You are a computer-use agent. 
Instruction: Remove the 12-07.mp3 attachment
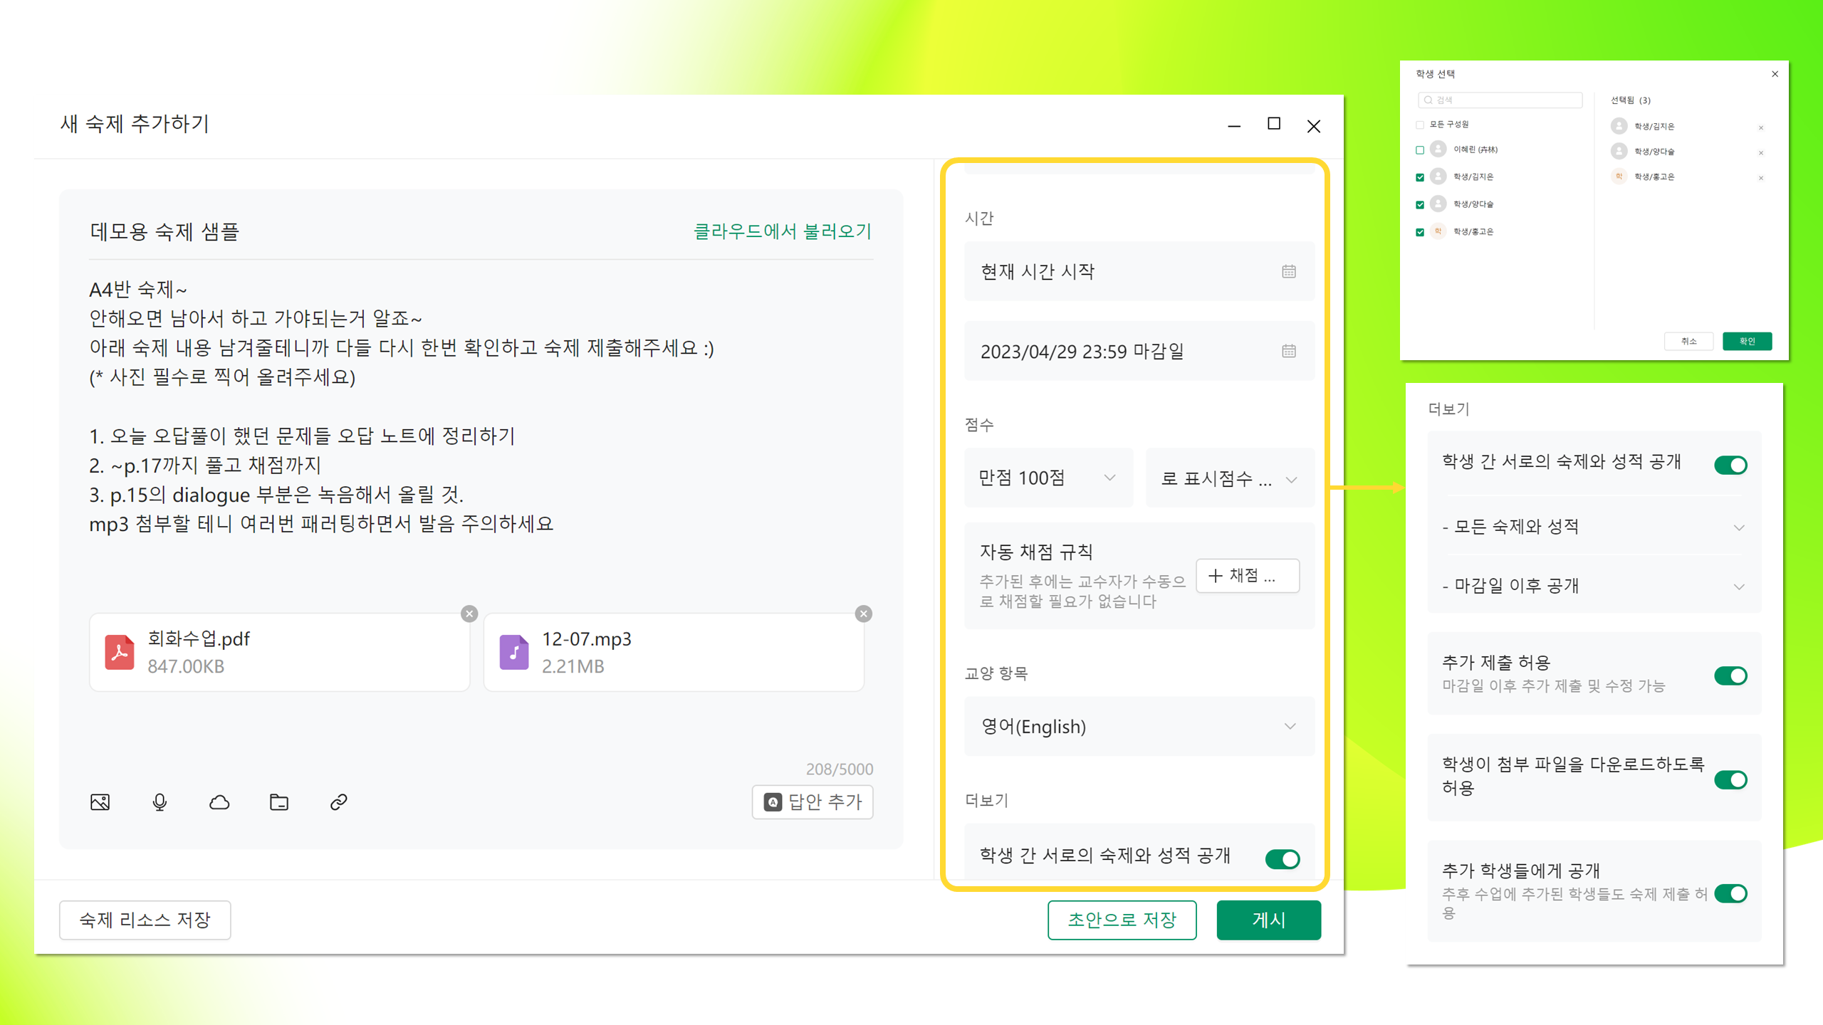click(864, 614)
